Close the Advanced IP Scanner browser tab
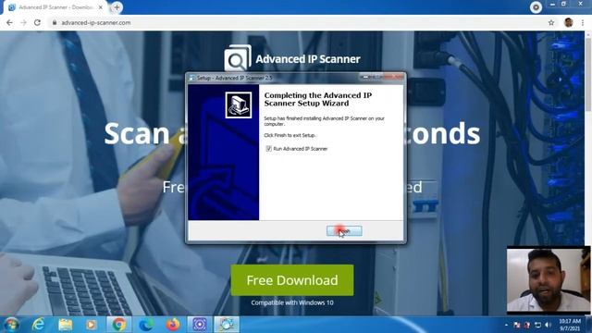Viewport: 592px width, 333px height. (x=101, y=7)
